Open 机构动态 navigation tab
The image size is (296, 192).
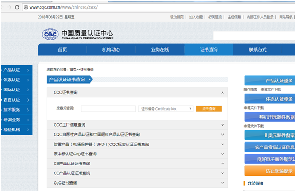coord(111,49)
